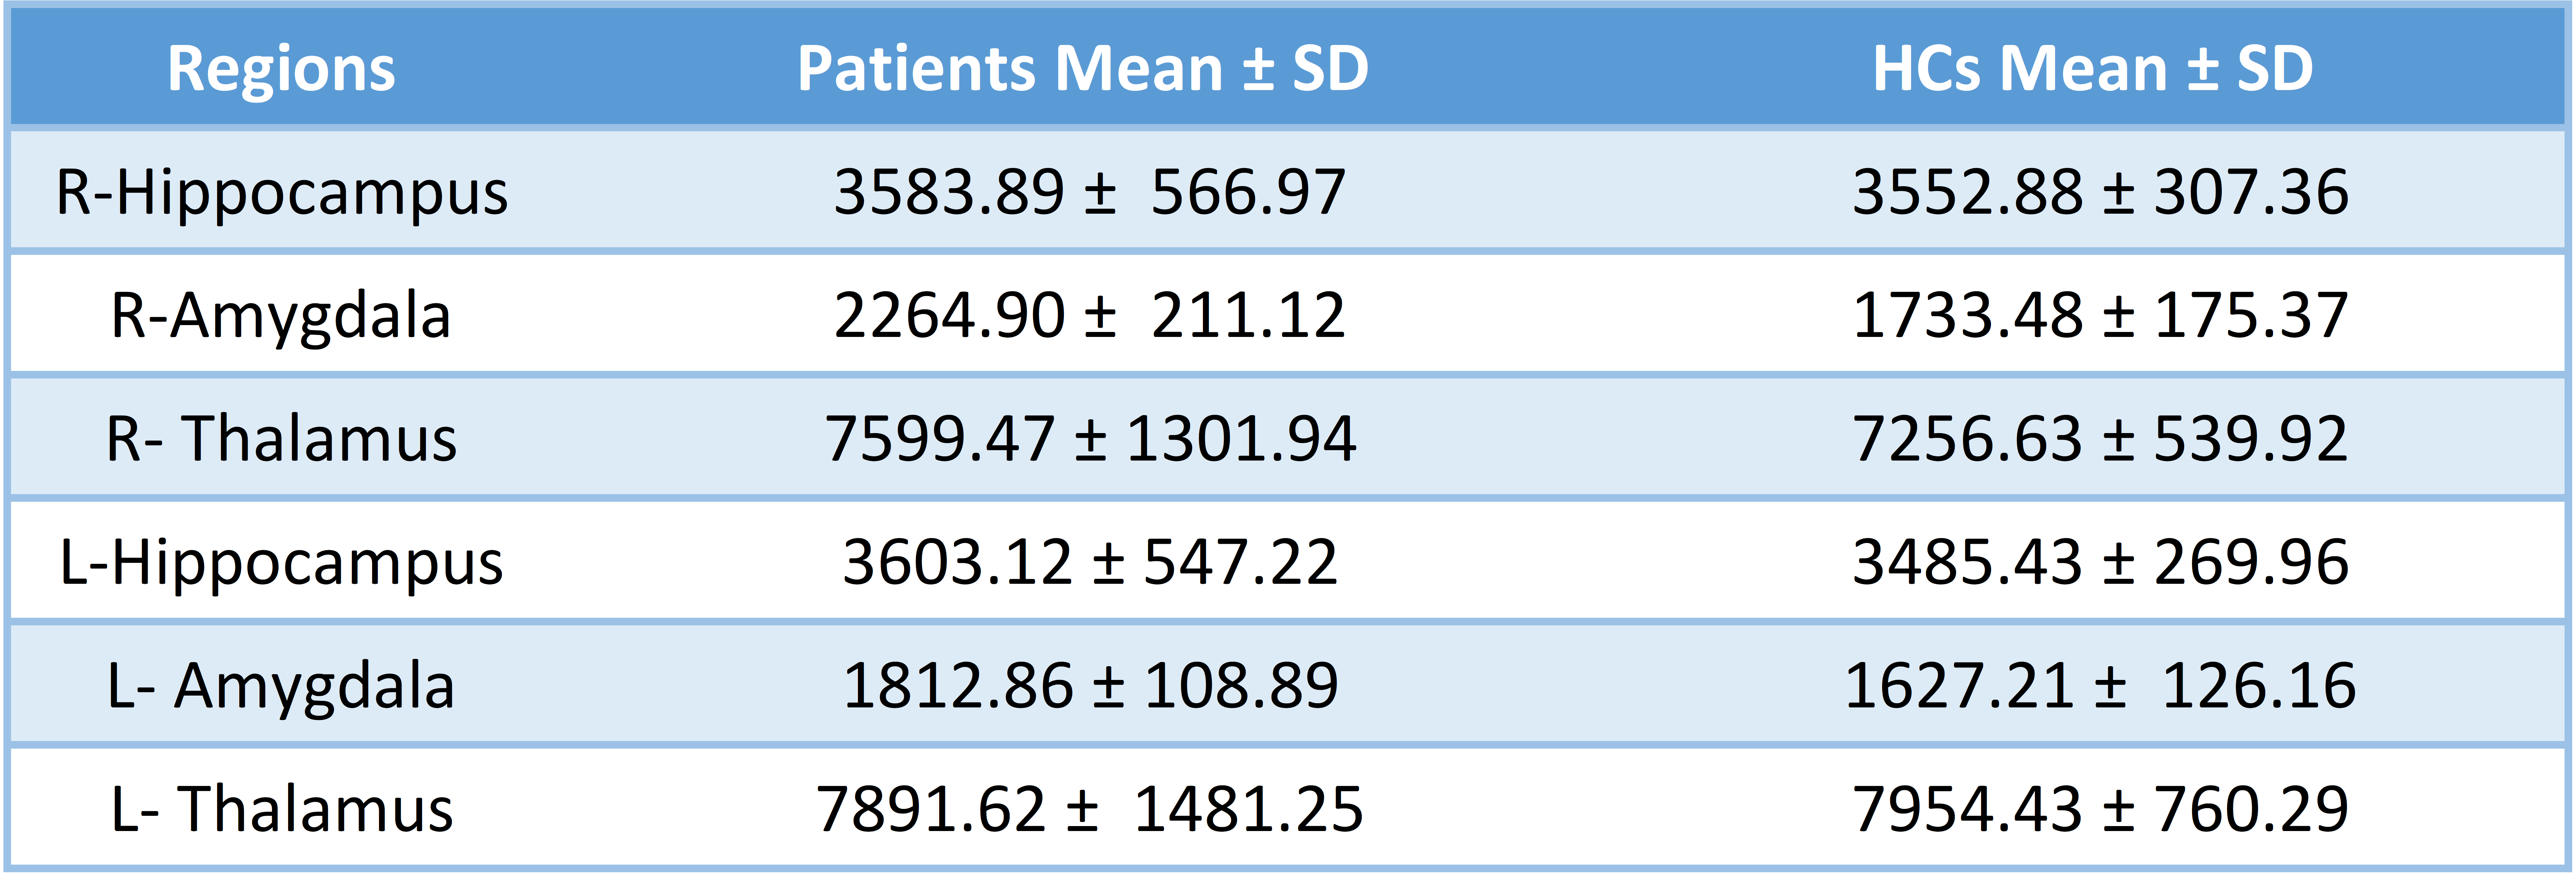Screen dimensions: 2576x873
Task: Click patients value 3603.12 ± 547.22
Action: [1089, 562]
